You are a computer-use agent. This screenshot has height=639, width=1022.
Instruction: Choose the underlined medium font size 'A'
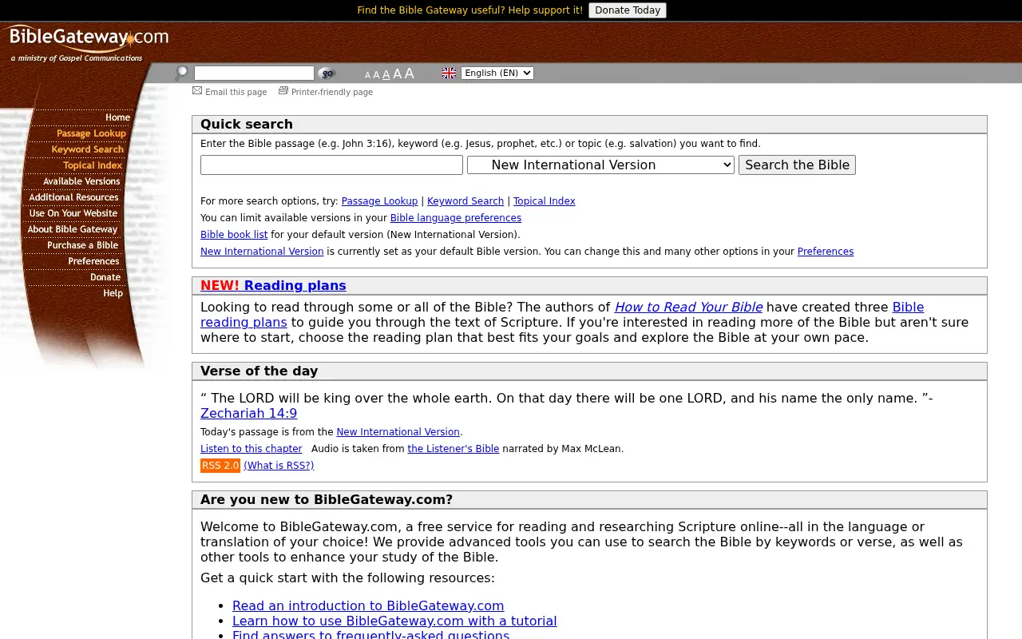386,74
